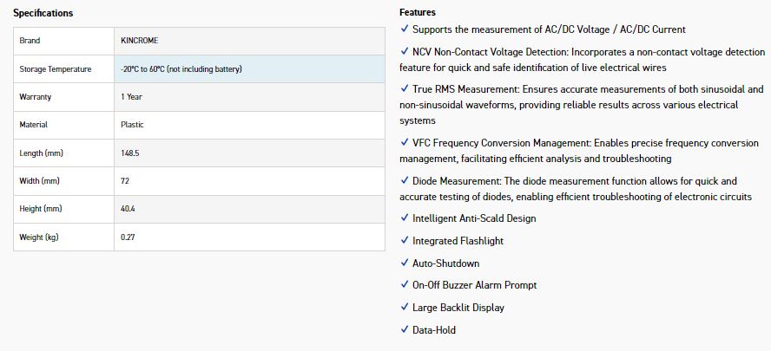Select the KINCROME brand value cell
The image size is (771, 351).
click(248, 41)
